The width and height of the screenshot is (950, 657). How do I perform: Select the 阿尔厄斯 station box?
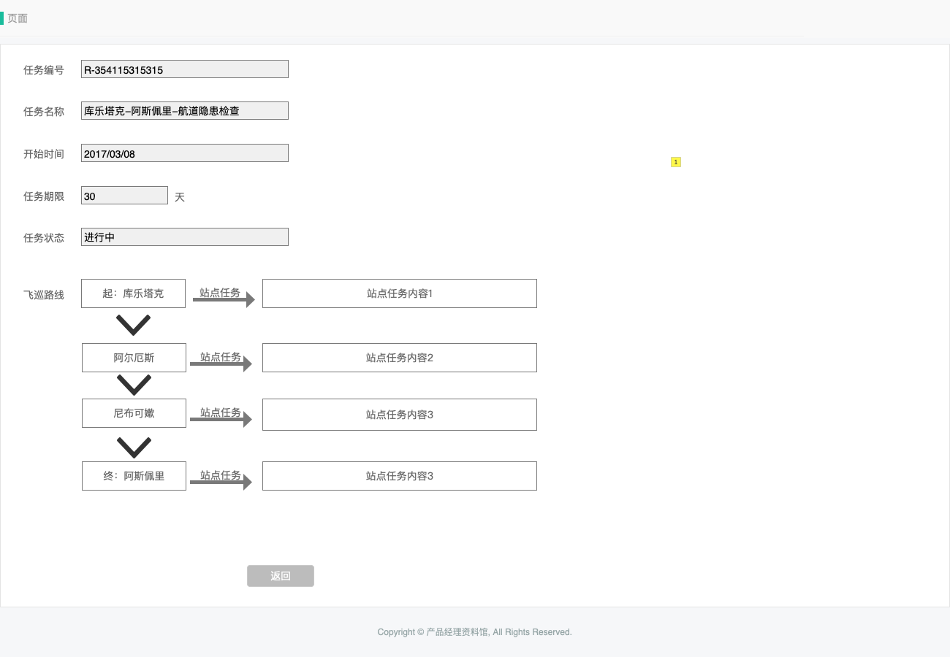click(134, 358)
